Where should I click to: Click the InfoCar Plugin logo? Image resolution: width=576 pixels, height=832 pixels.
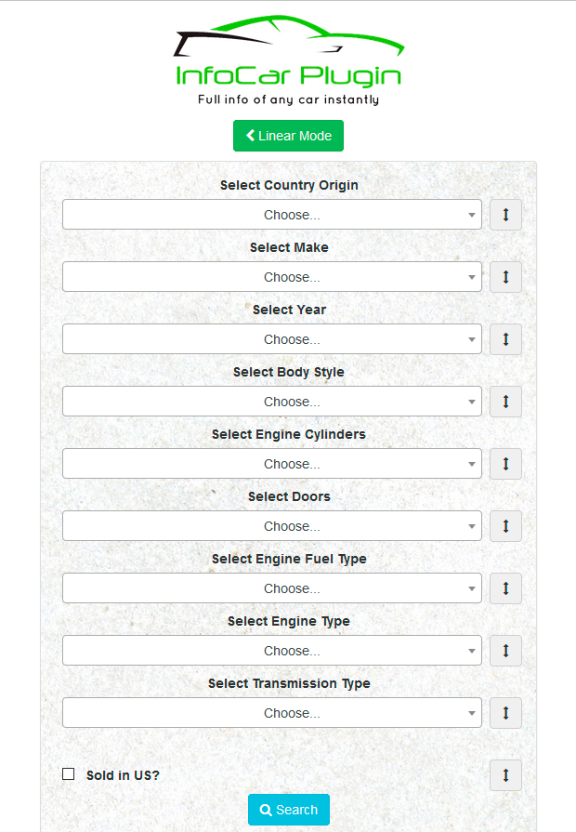[x=288, y=60]
